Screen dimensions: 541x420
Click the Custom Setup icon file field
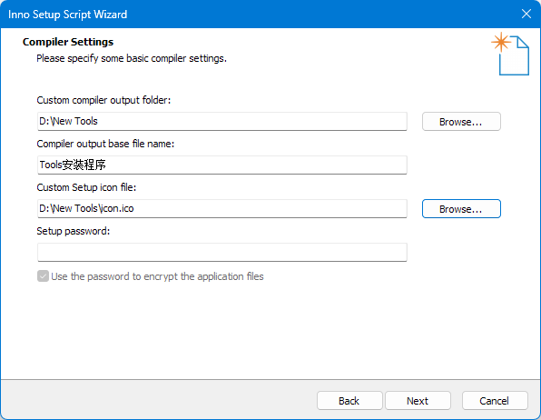pyautogui.click(x=222, y=208)
